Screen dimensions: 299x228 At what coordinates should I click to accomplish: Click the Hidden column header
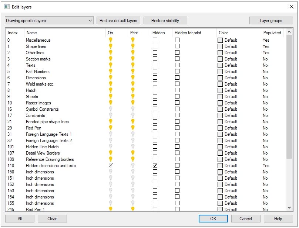pos(161,33)
